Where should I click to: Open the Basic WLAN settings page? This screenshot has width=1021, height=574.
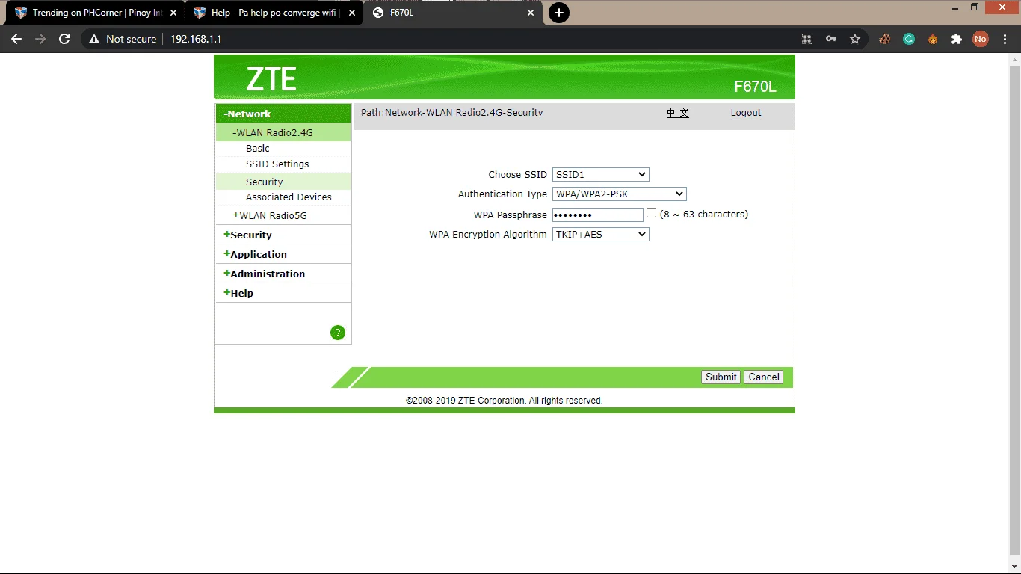(258, 148)
